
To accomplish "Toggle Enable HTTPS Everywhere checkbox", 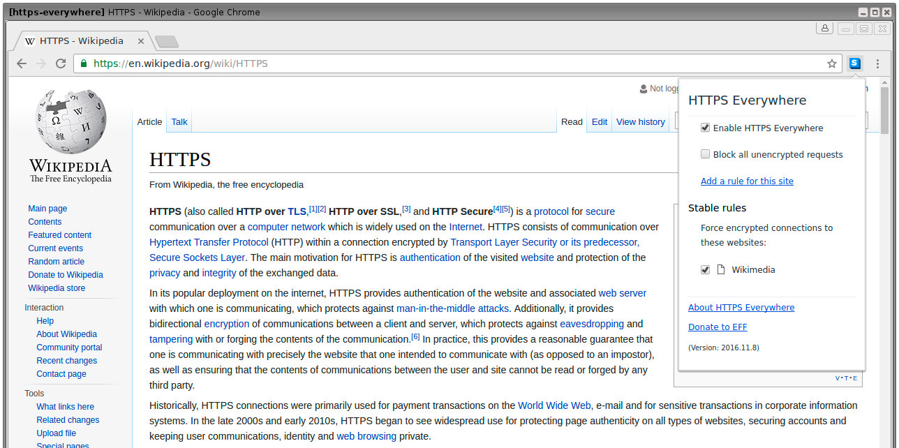I will click(705, 128).
